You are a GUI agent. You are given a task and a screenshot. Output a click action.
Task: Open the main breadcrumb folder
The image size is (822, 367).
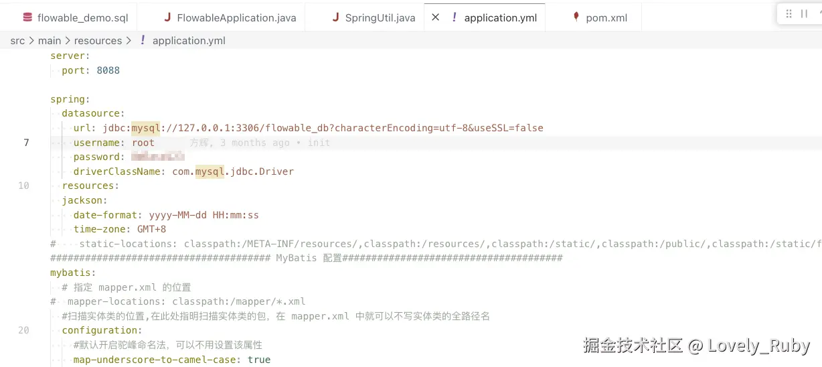coord(50,41)
